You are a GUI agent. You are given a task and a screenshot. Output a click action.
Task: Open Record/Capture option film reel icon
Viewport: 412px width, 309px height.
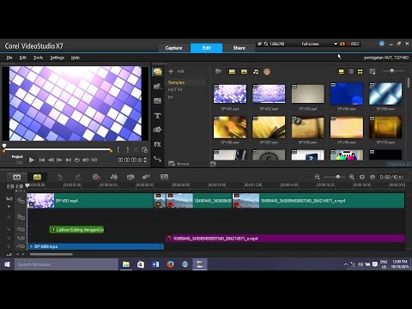[96, 177]
